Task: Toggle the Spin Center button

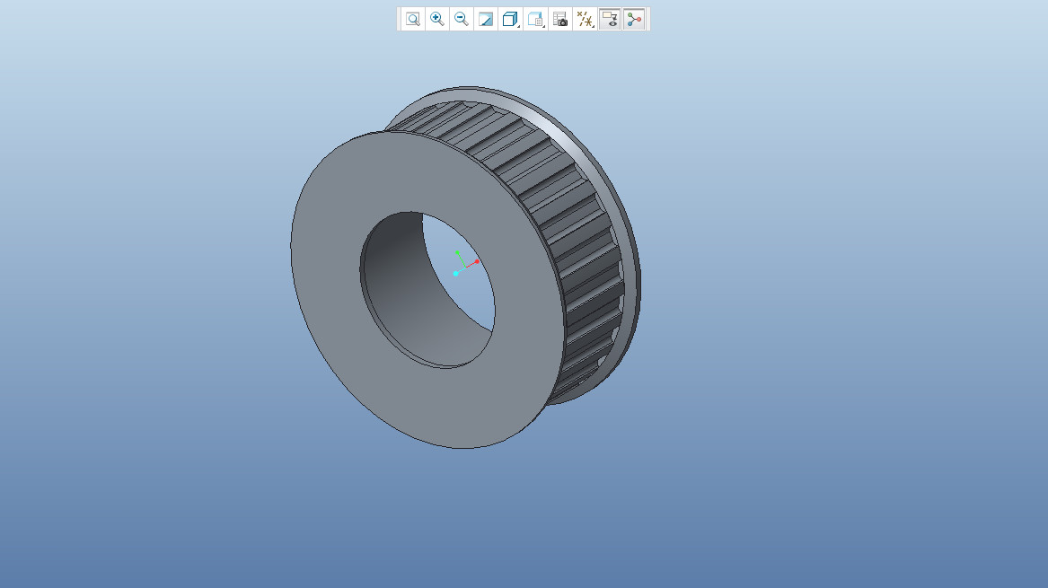Action: [634, 20]
